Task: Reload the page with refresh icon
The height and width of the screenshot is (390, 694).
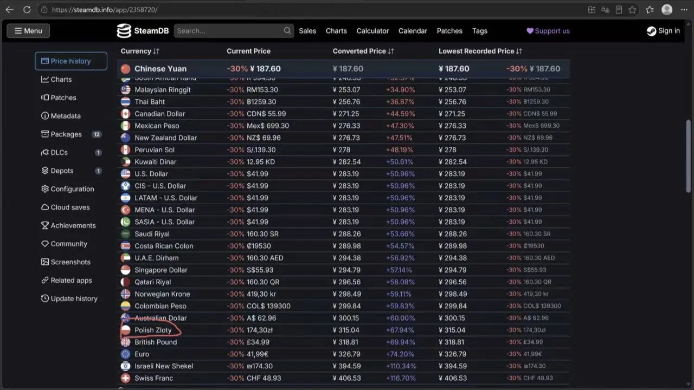Action: pos(27,10)
